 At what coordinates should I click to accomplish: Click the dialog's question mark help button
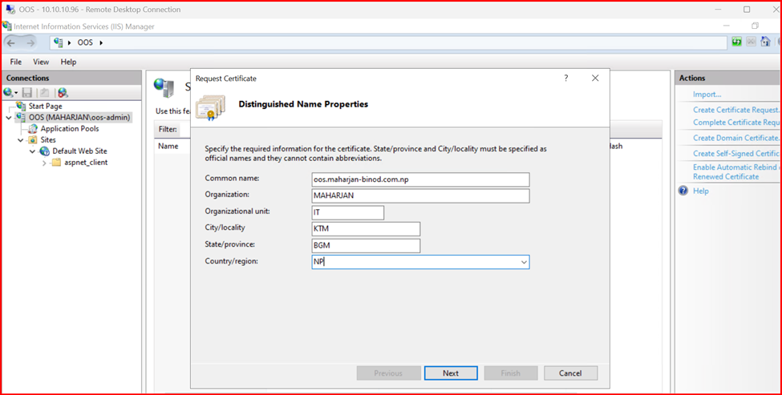565,79
